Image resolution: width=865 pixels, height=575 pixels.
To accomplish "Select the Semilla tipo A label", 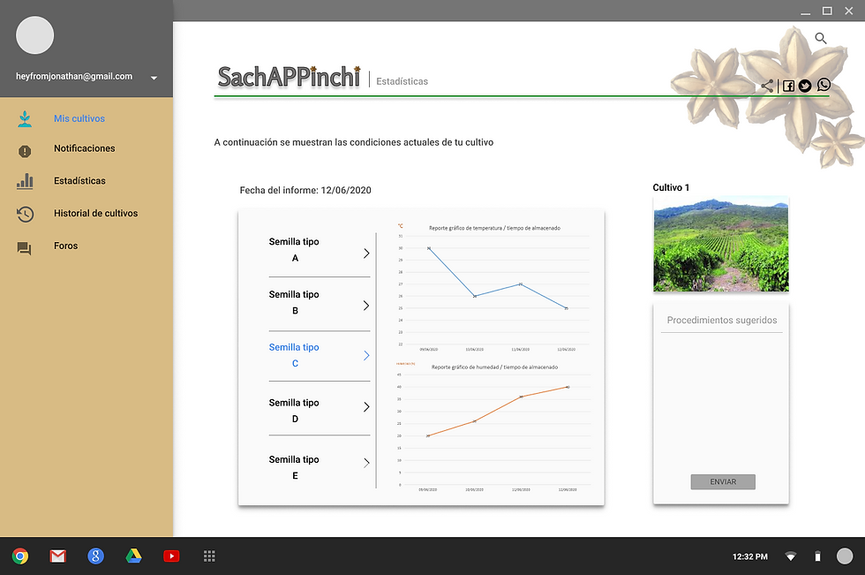I will [294, 249].
